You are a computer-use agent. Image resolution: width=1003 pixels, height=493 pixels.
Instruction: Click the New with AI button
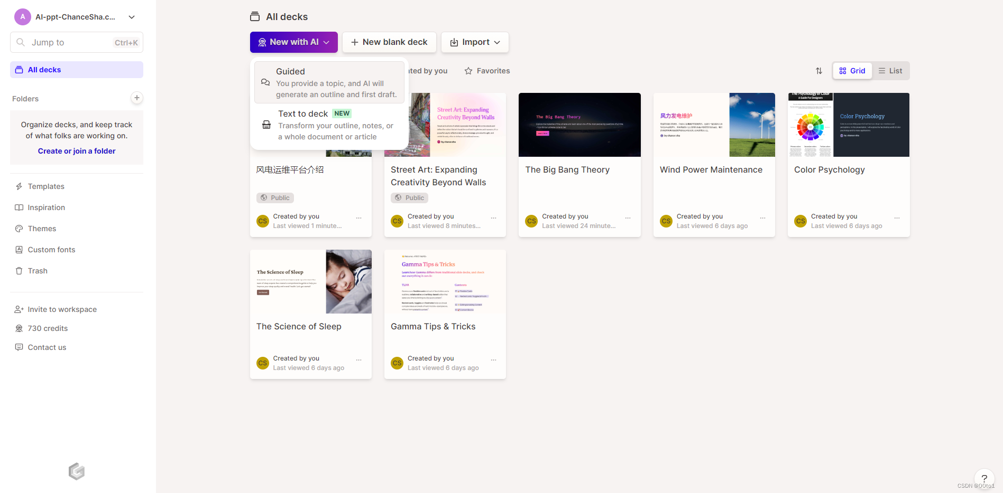coord(294,42)
